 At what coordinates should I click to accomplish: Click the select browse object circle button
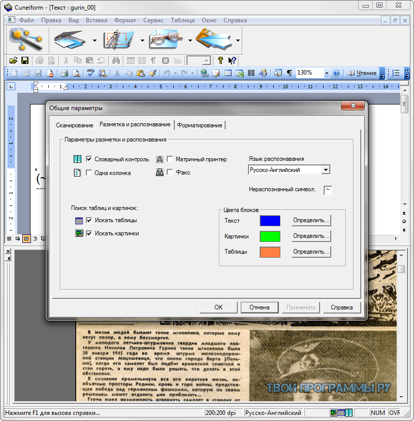pos(404,222)
